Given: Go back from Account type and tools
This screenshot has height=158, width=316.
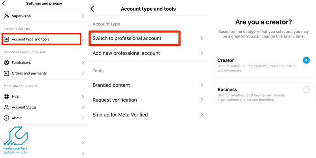Looking at the screenshot, I should [x=92, y=9].
